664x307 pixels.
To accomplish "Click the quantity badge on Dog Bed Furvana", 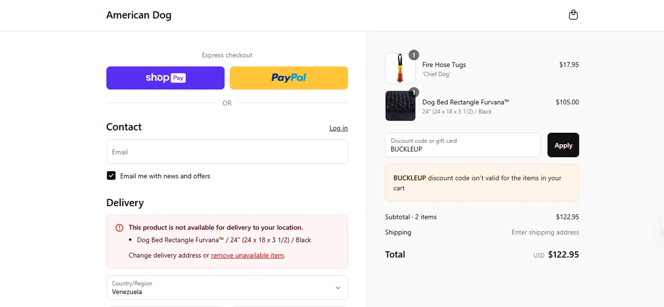I will click(413, 92).
